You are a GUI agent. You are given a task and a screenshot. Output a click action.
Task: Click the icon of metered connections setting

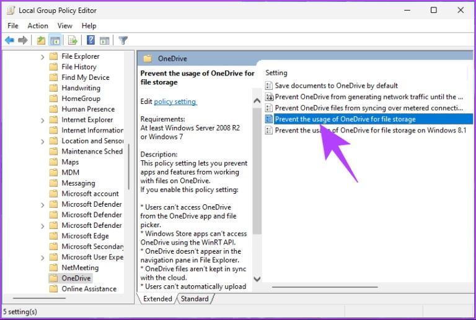[268, 108]
